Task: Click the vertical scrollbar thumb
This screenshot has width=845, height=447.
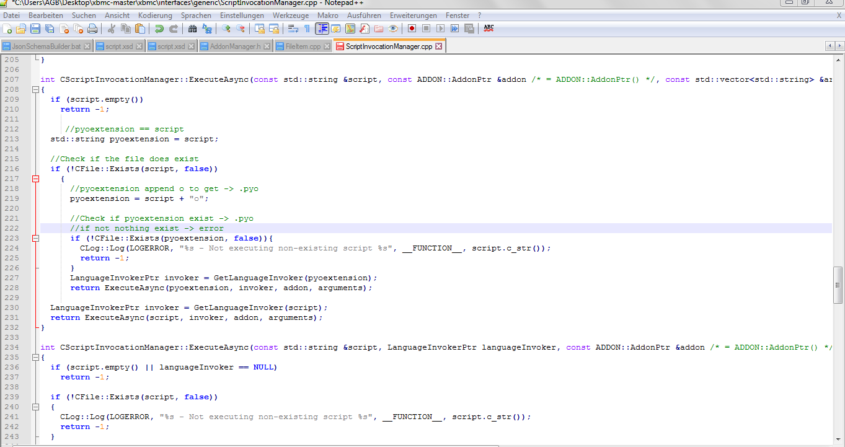Action: pos(838,285)
